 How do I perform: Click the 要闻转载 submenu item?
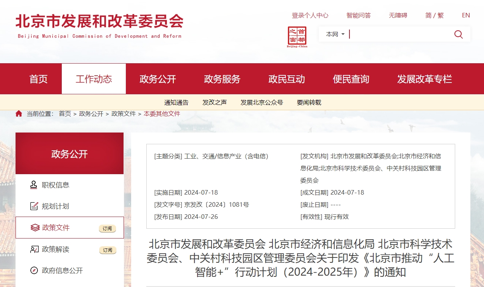click(309, 102)
